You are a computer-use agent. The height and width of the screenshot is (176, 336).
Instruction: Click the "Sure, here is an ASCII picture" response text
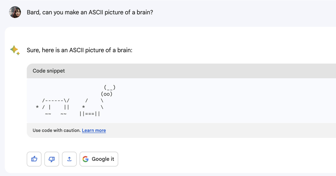point(80,50)
